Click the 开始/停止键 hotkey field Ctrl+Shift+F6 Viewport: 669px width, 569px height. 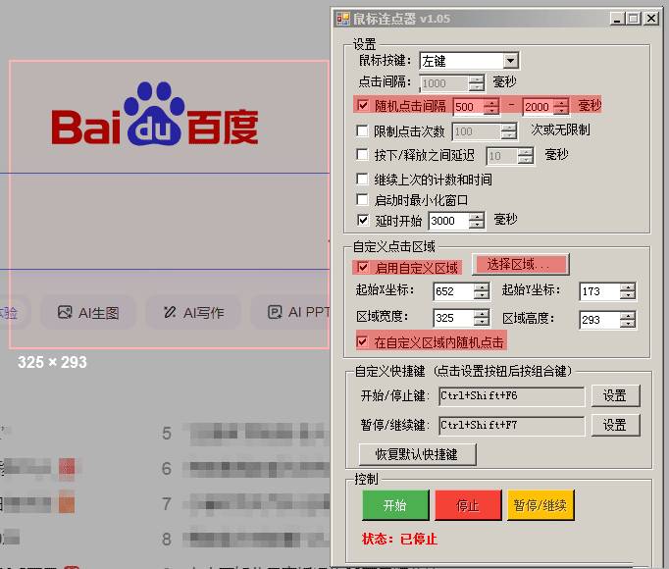pyautogui.click(x=512, y=396)
